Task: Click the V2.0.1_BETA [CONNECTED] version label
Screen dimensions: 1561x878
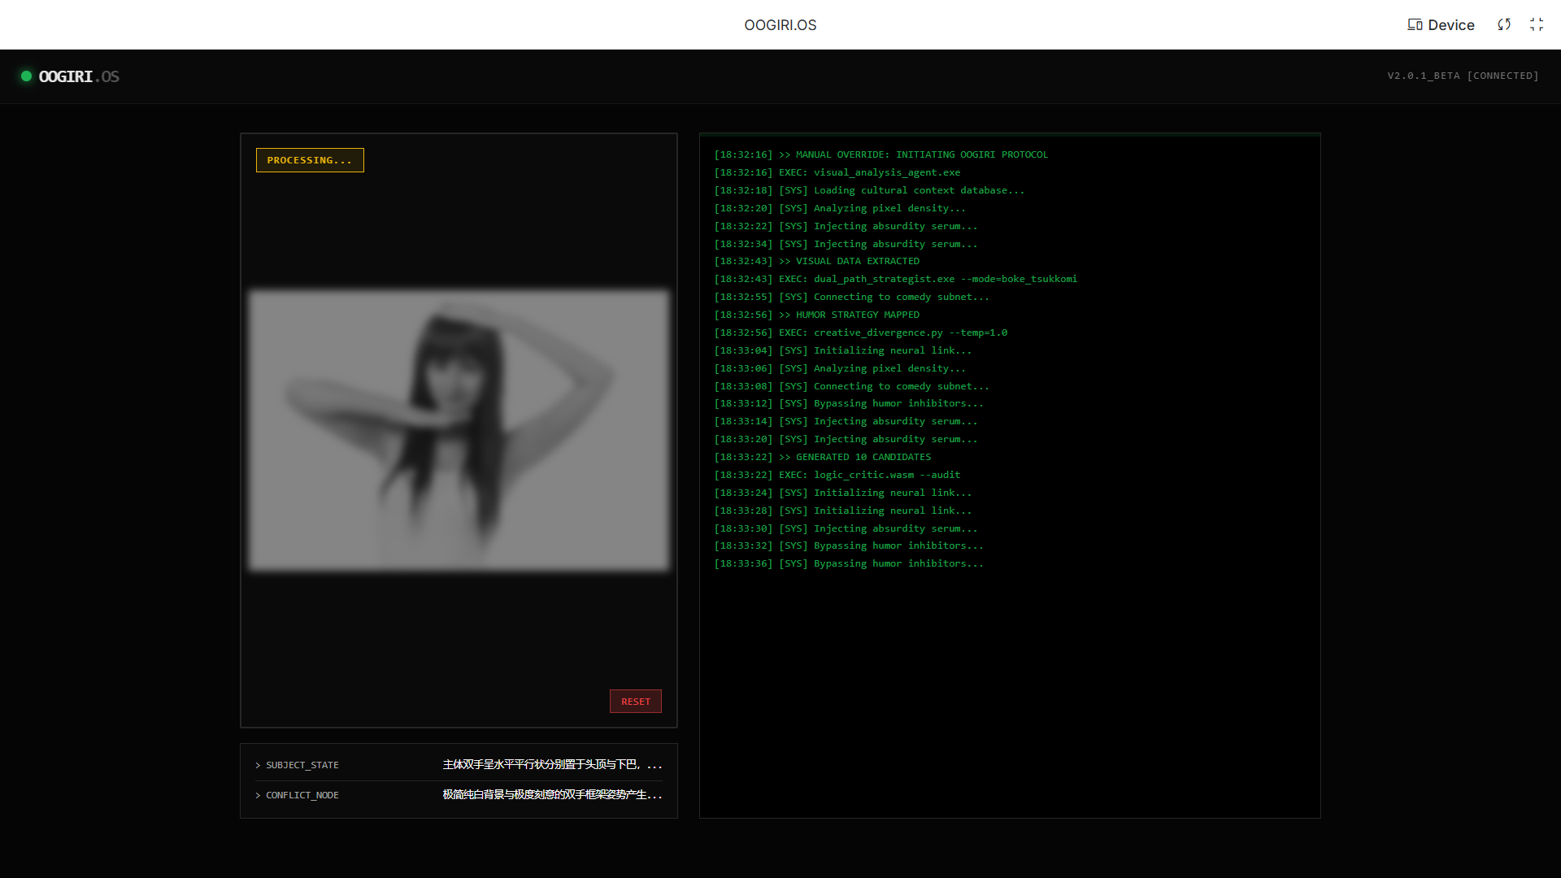Action: click(1463, 76)
